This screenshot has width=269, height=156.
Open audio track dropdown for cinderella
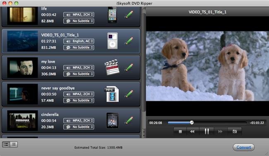pos(79,121)
